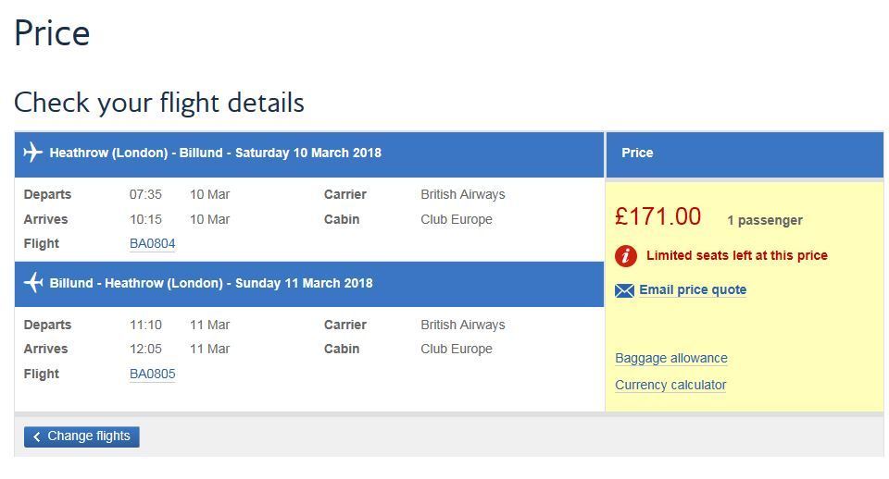Screen dimensions: 889x479
Task: Click the Check your flight details heading
Action: 158,102
